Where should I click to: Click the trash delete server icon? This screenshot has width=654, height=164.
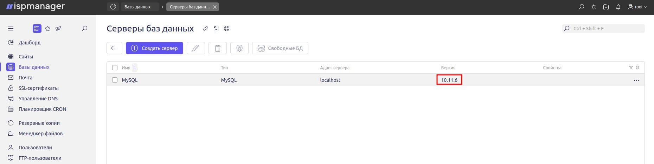(218, 48)
